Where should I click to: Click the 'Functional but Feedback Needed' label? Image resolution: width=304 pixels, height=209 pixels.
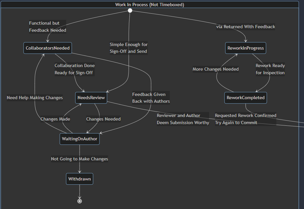click(x=47, y=27)
